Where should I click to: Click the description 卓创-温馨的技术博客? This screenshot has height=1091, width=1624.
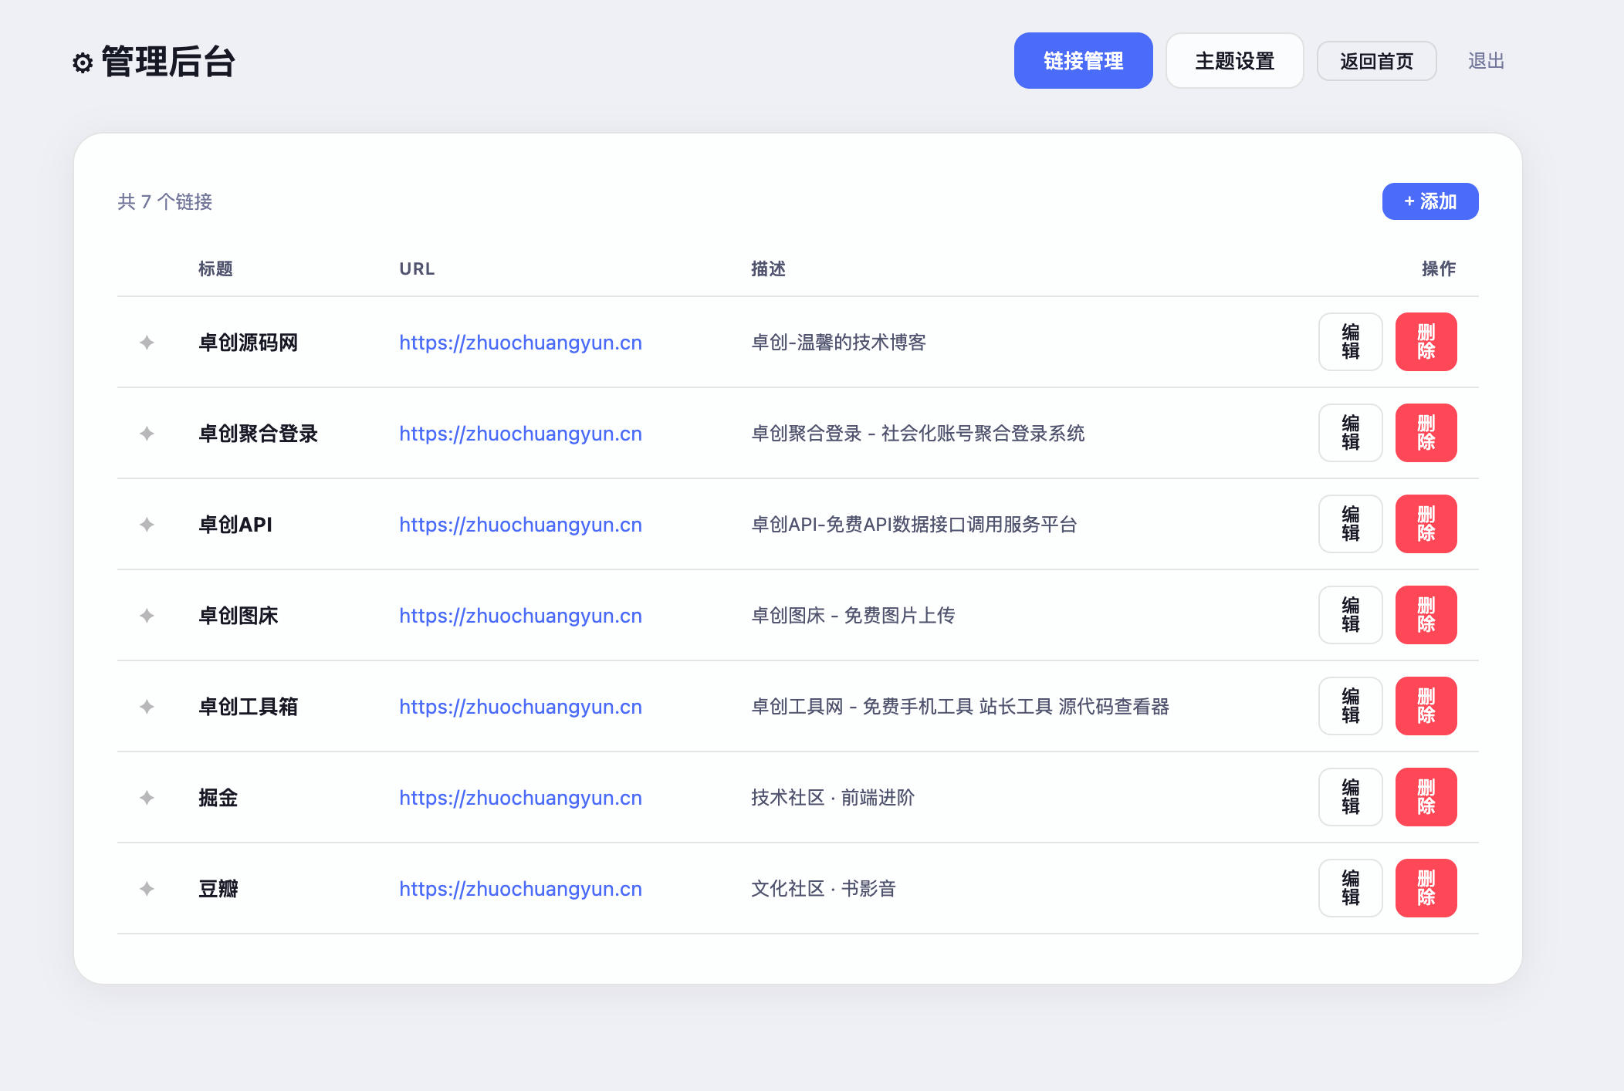point(838,342)
